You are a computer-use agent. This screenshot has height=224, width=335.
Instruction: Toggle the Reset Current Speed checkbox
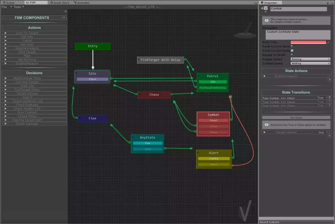[x=292, y=46]
